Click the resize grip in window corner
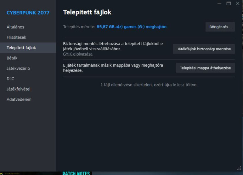The width and height of the screenshot is (243, 175). point(239,168)
